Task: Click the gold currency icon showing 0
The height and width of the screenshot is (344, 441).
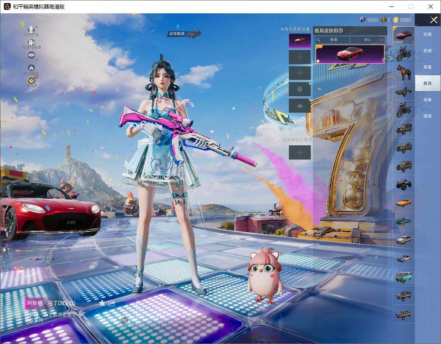Action: coord(384,19)
